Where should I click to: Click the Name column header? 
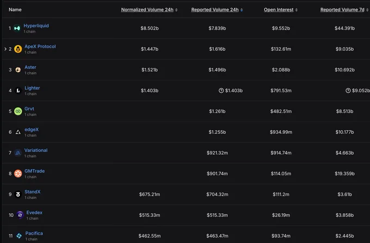pyautogui.click(x=15, y=10)
